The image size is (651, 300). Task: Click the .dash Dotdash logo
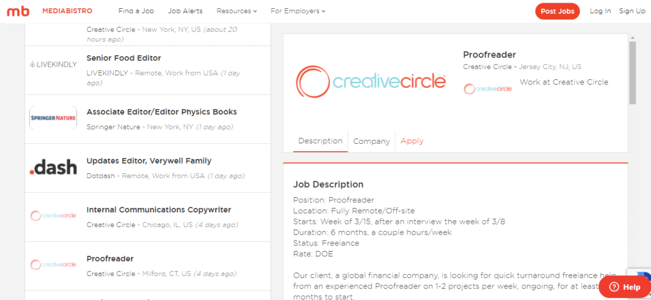[53, 167]
